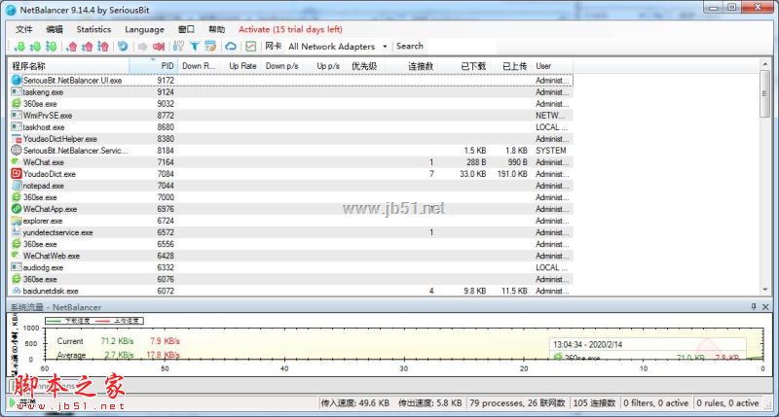
Task: Select the YoudaoDictHelper.exe row
Action: pos(291,139)
